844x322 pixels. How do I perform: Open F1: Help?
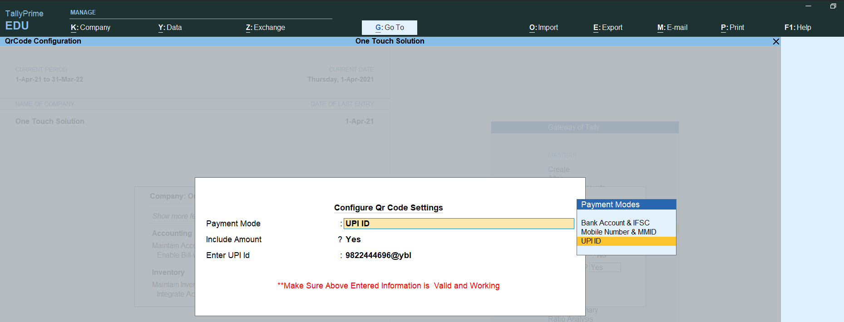[798, 28]
